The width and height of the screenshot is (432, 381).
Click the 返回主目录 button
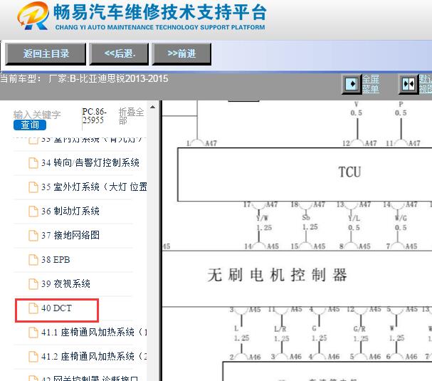[x=46, y=53]
